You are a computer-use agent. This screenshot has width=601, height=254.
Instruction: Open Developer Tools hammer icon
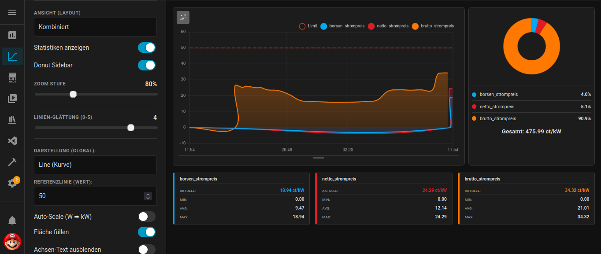tap(12, 162)
